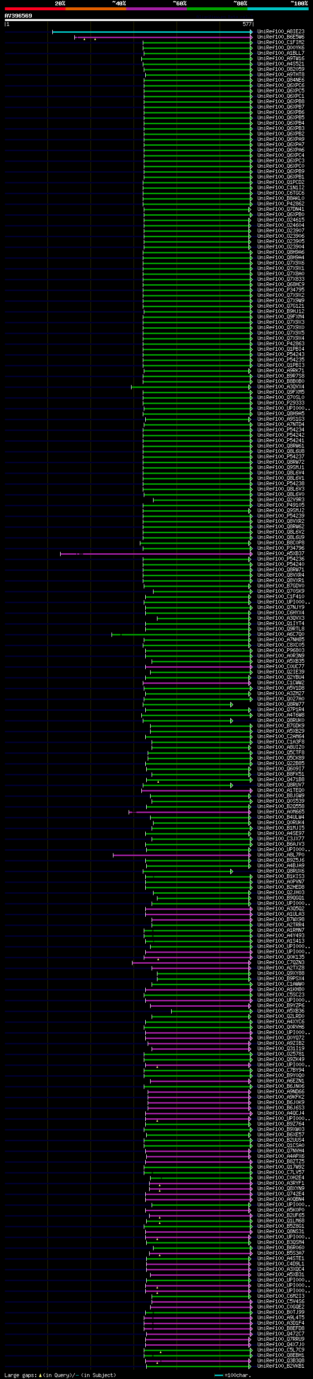Click label UniRef100_A0M665

281,813
